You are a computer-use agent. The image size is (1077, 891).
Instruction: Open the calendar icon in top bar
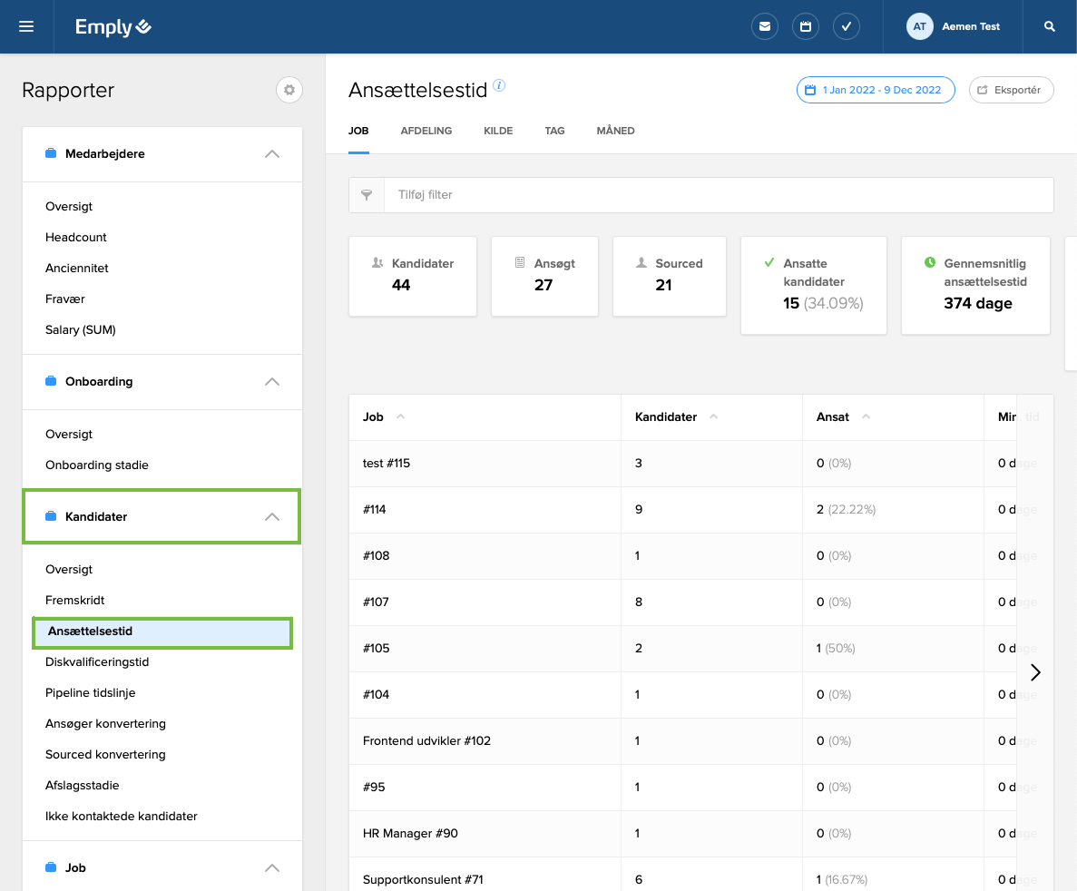click(x=806, y=26)
